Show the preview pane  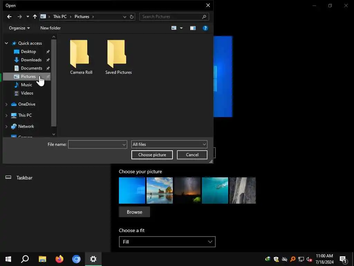[x=193, y=28]
